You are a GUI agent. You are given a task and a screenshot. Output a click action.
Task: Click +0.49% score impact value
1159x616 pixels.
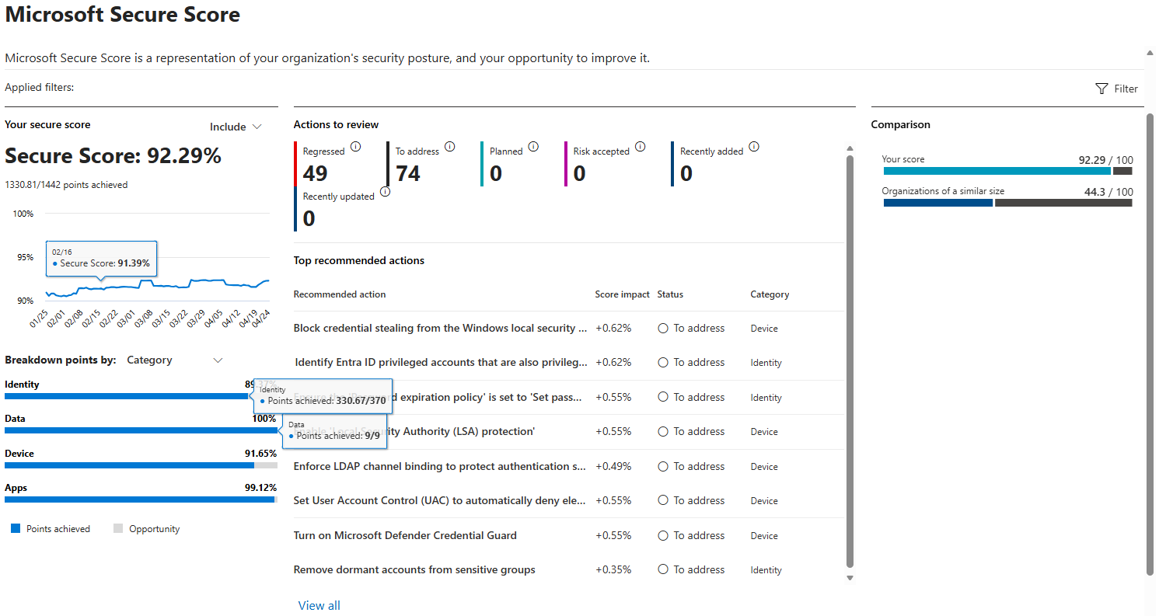pyautogui.click(x=613, y=467)
